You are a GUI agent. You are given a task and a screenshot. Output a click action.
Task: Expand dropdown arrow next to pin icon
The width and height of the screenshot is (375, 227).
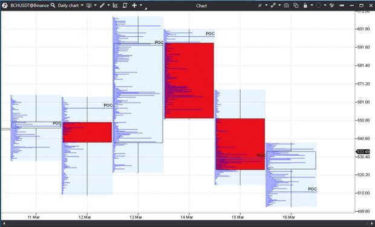tap(266, 5)
